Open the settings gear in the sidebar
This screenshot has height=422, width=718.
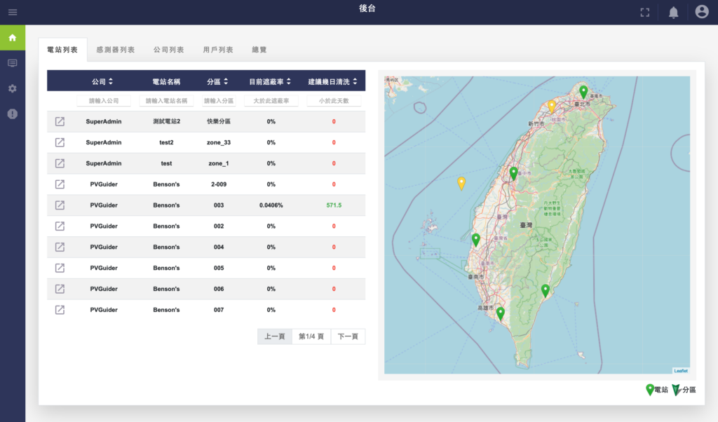[x=13, y=88]
